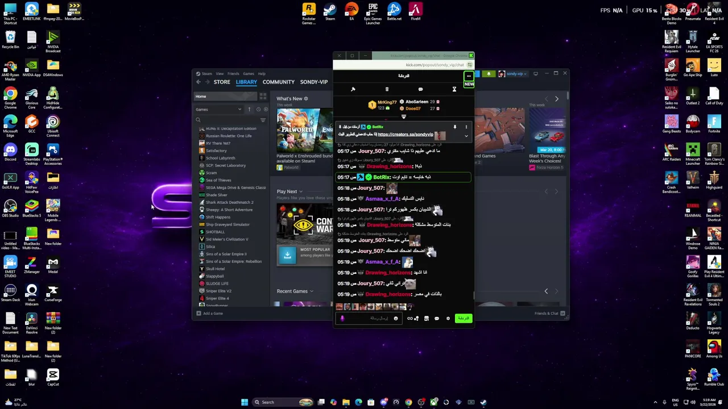Click the sort ascending arrow in Steam library

249,109
